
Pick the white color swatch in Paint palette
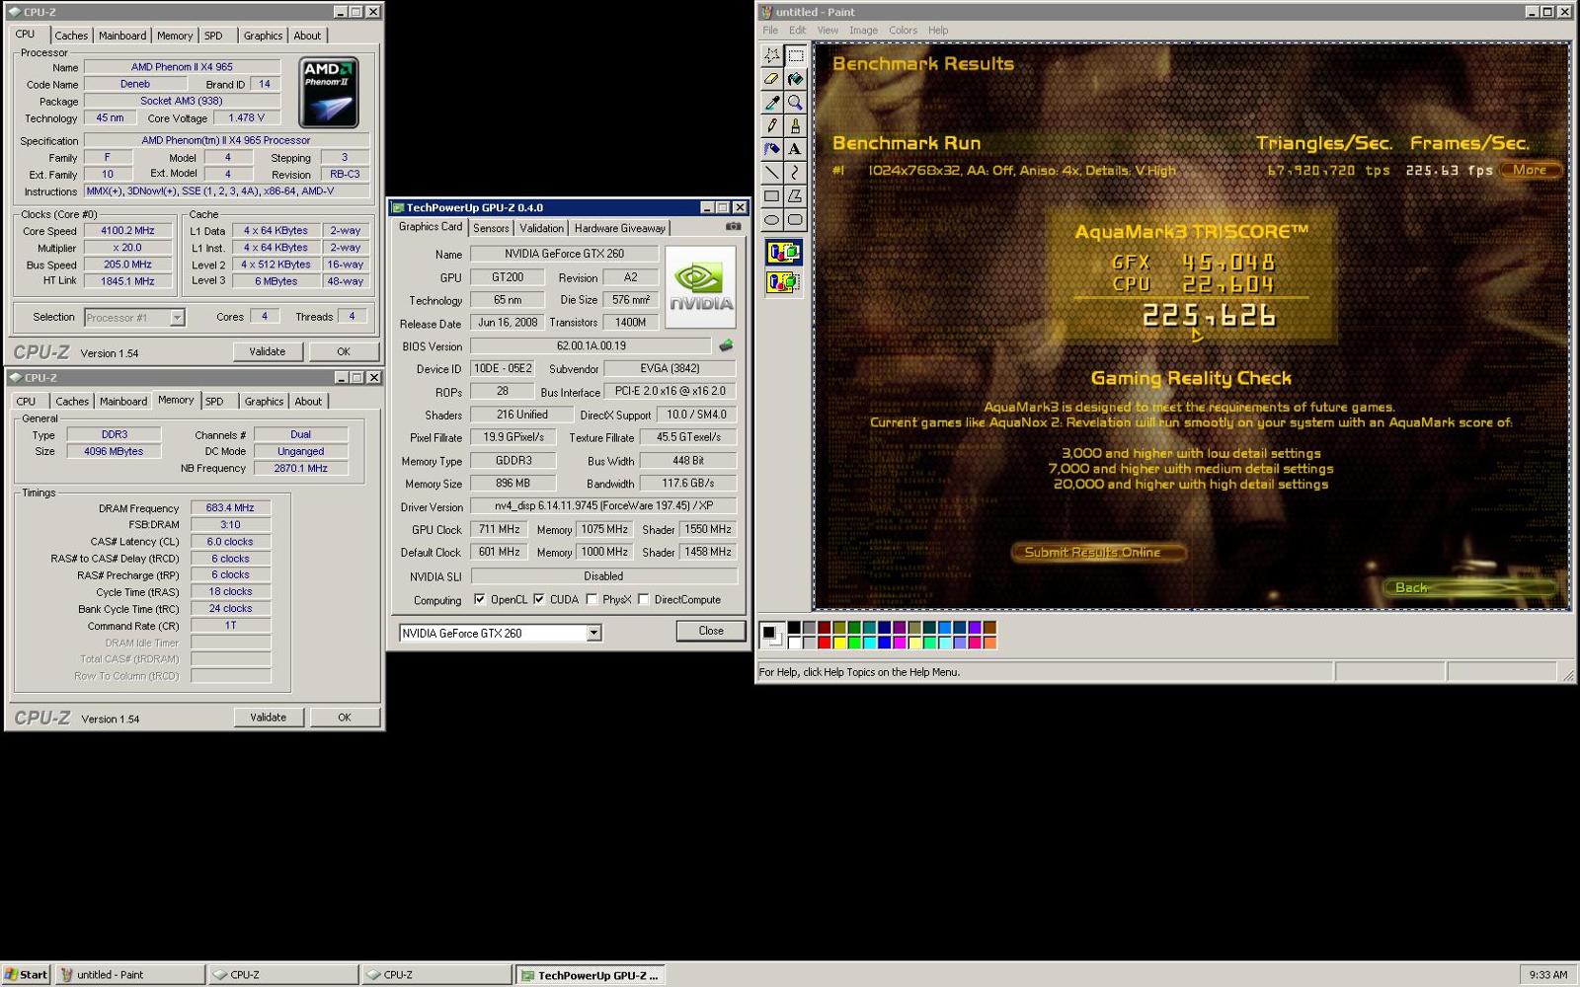click(794, 643)
